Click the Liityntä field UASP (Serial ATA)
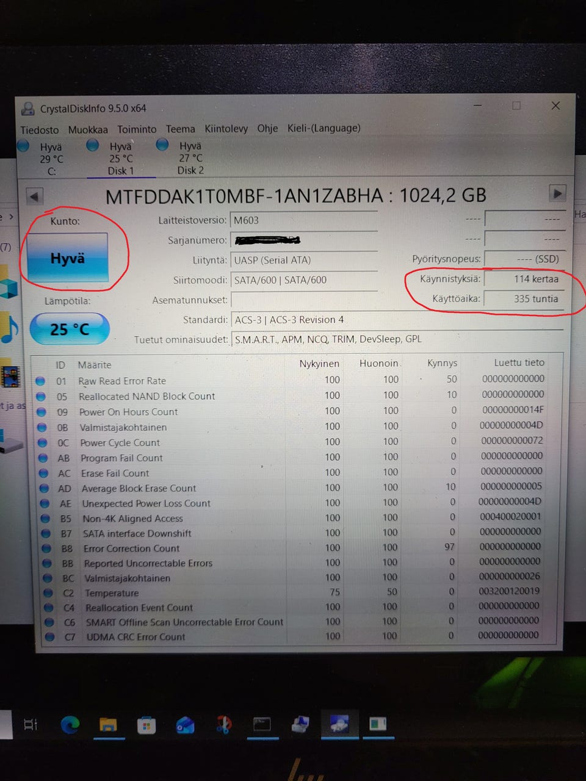Viewport: 586px width, 781px height. click(x=304, y=260)
